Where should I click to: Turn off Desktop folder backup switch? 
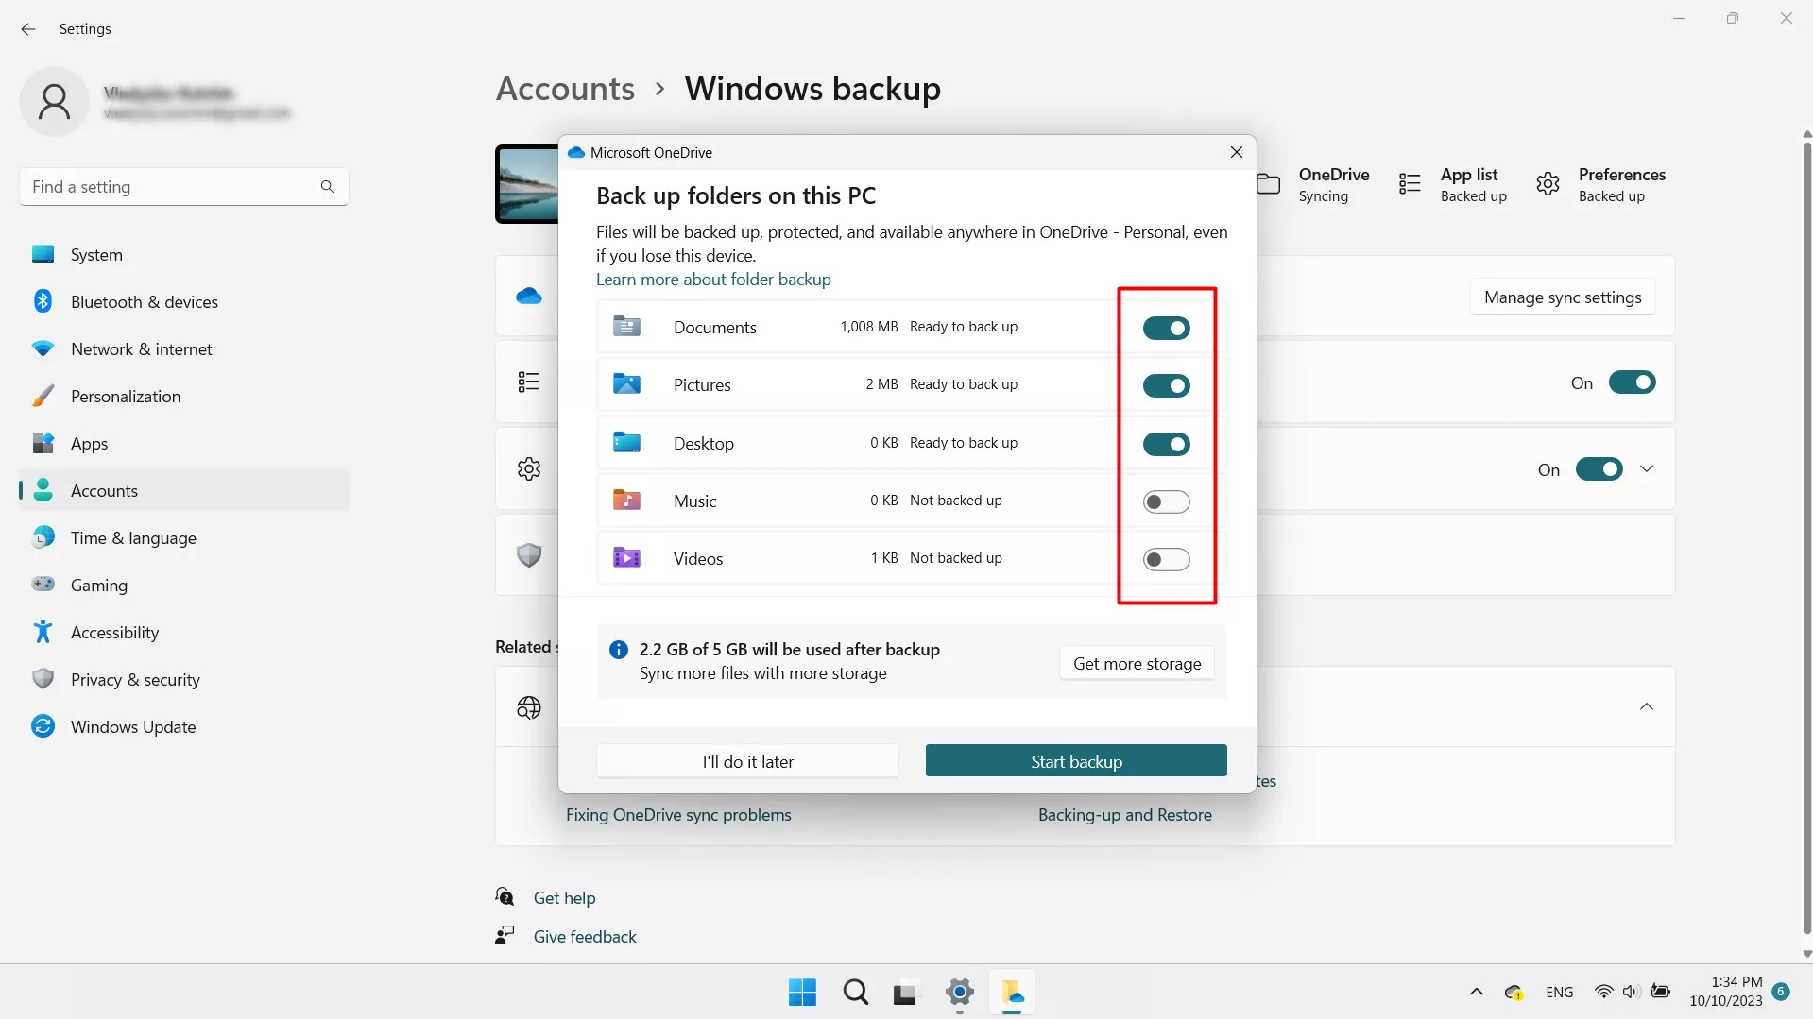click(x=1166, y=444)
